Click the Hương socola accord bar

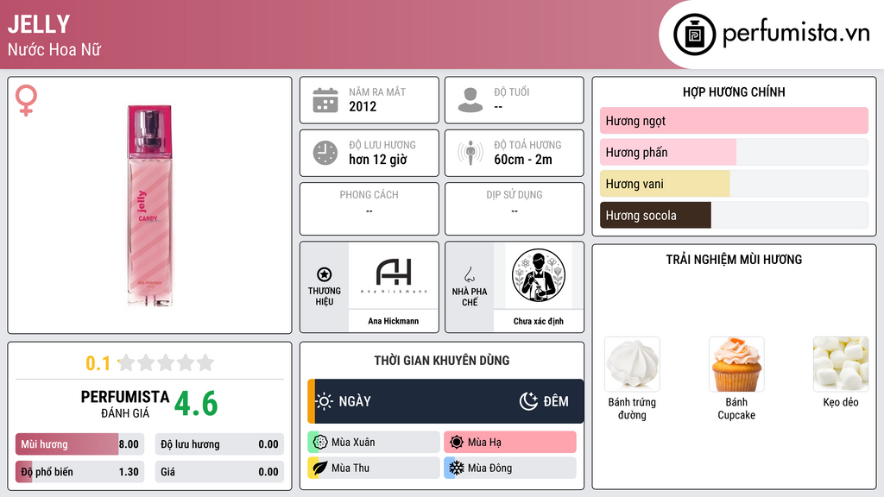[x=734, y=215]
